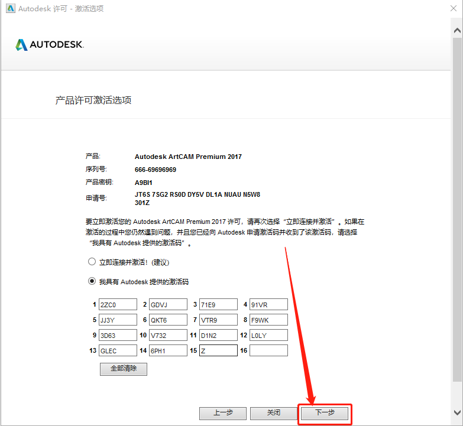Click the product key text A9BI1
This screenshot has width=463, height=426.
pos(144,183)
